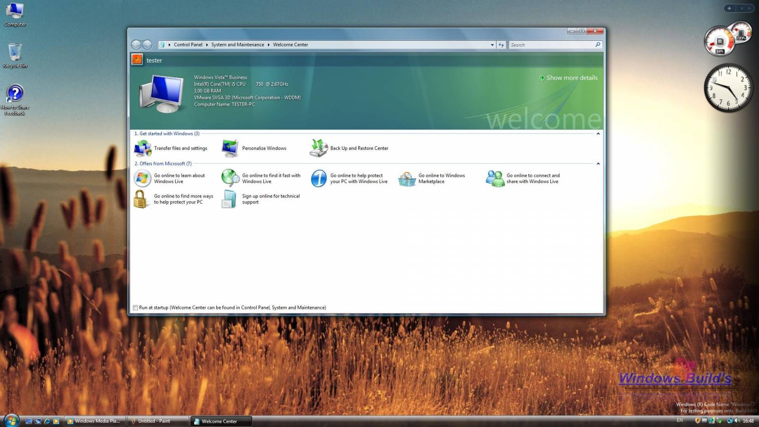The width and height of the screenshot is (759, 427).
Task: Click the sidebar next gadgets arrow
Action: pos(750,8)
